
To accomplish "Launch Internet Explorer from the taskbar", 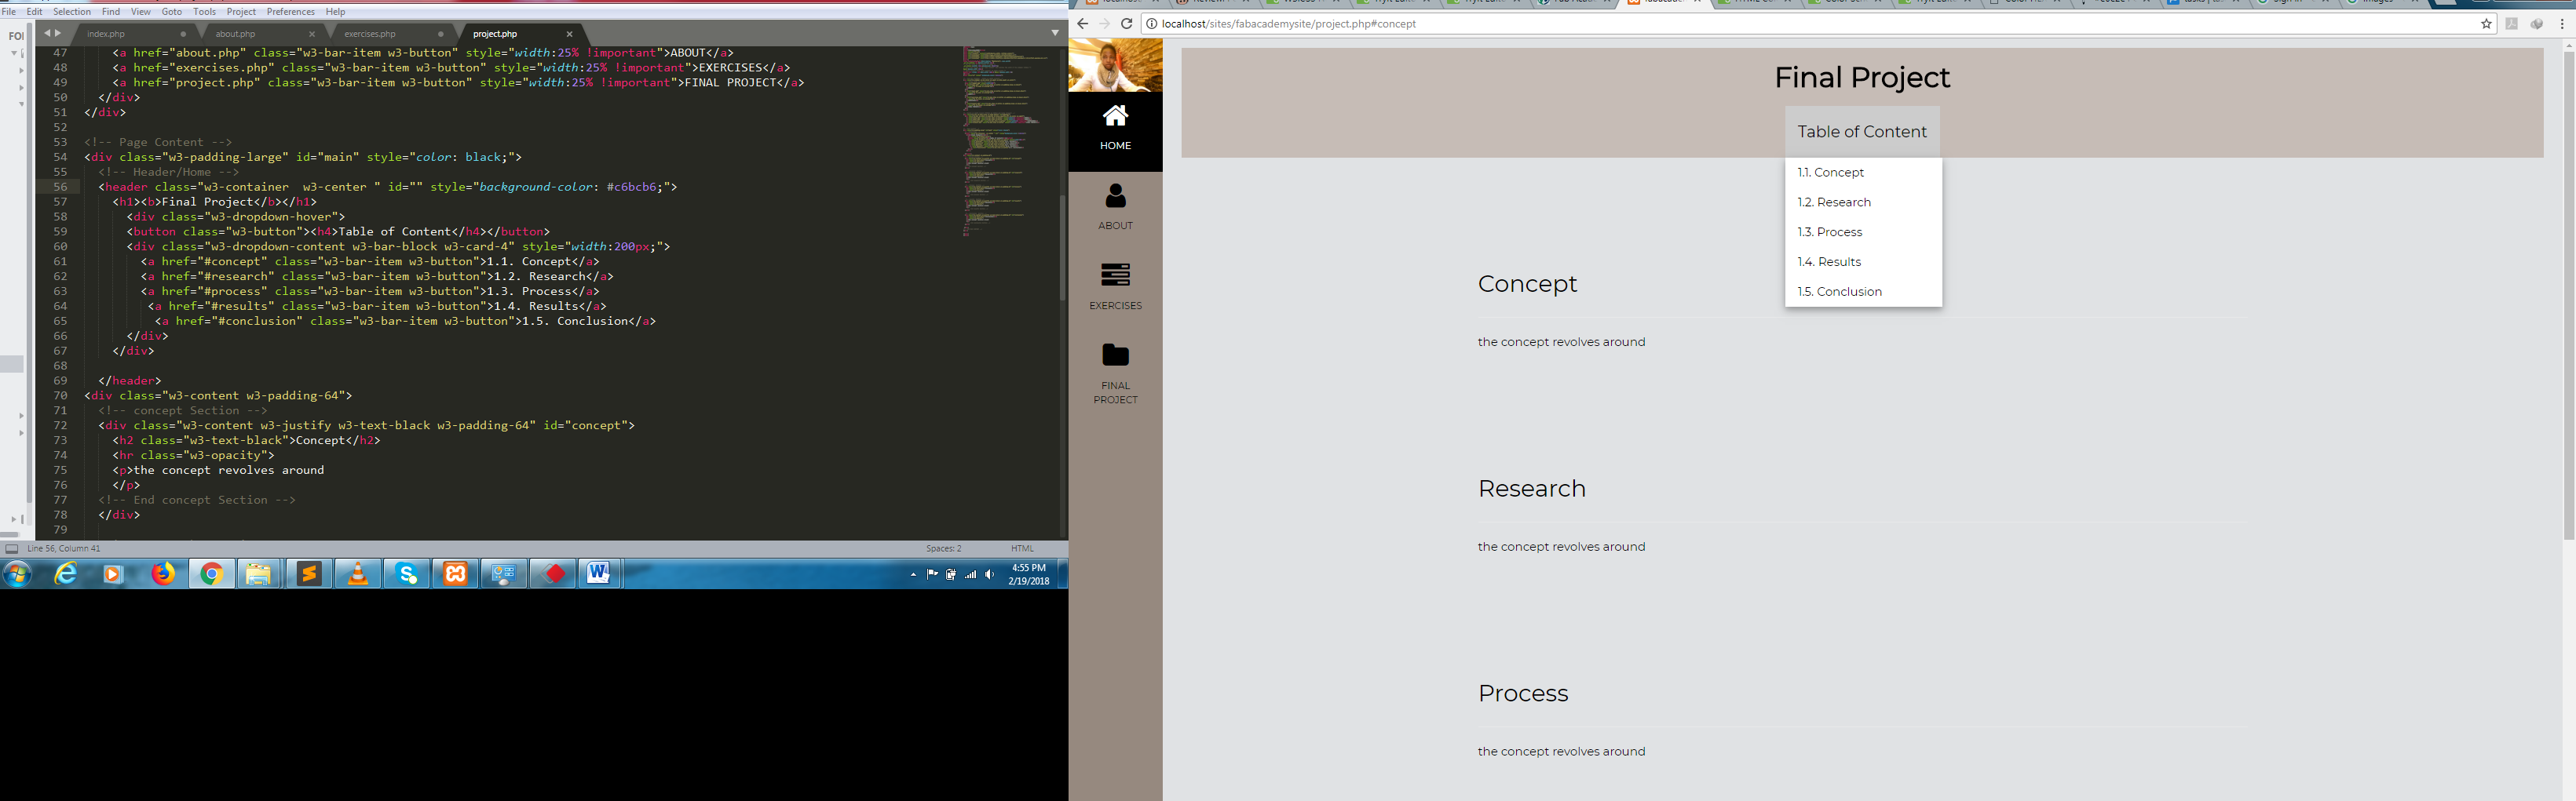I will click(66, 574).
